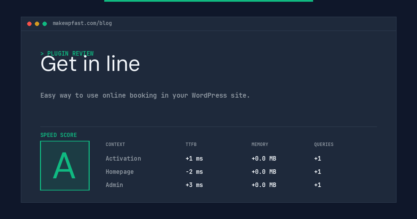Click the Admin queries value +1
Viewport: 417px width, 219px height.
(x=318, y=185)
